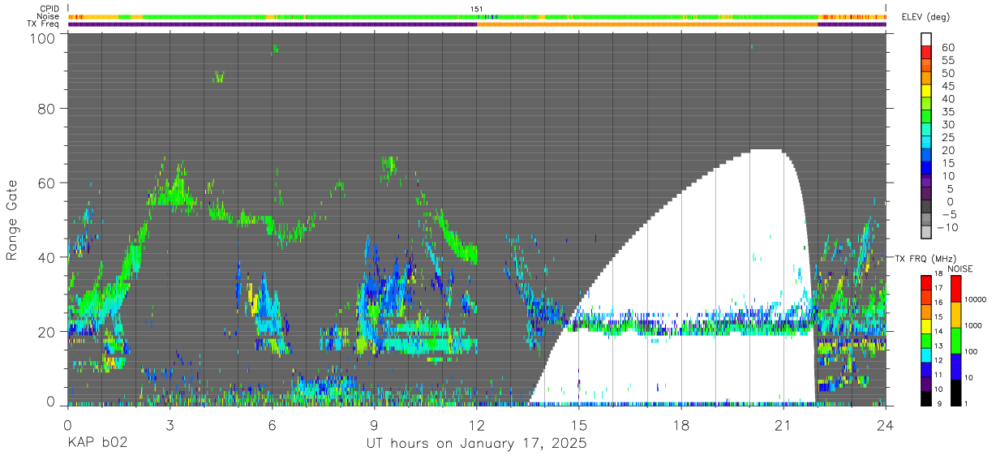Screen dimensions: 996x460
Task: Click red TX FRQ swatch between 17 and 18
Action: tap(926, 282)
